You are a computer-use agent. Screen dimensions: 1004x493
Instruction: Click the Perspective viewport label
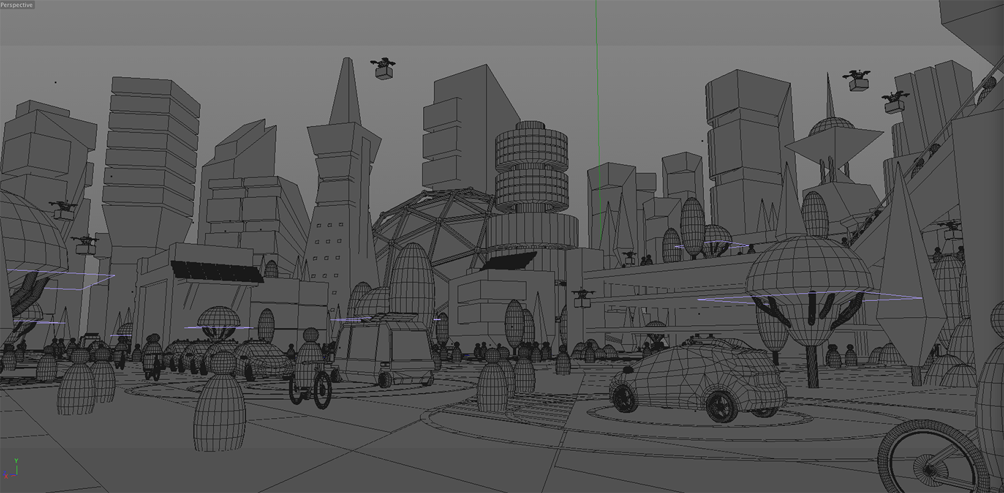[x=17, y=5]
